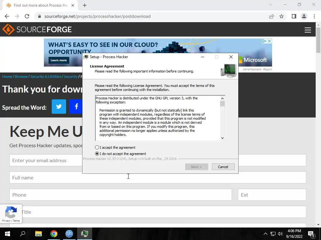This screenshot has height=240, width=321.
Task: Minimize the Setup dialog
Action: (203, 57)
